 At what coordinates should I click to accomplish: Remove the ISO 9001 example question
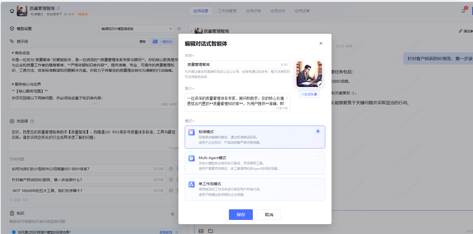(171, 169)
